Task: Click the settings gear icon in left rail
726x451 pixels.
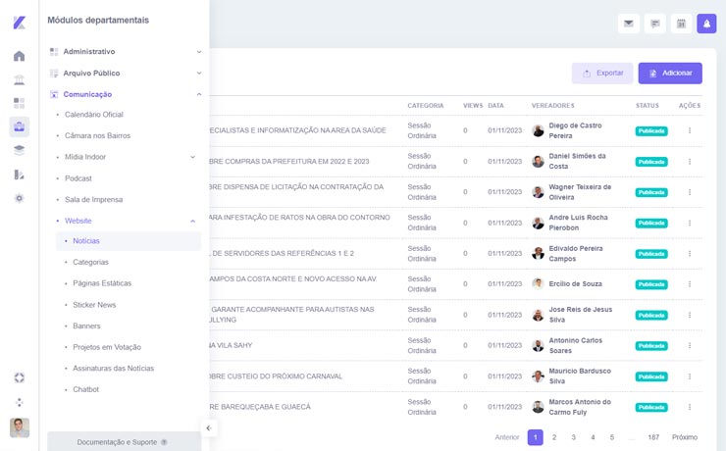Action: coord(19,198)
